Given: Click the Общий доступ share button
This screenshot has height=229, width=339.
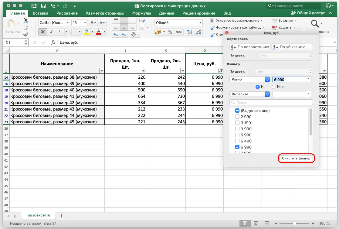Looking at the screenshot, I should 308,13.
